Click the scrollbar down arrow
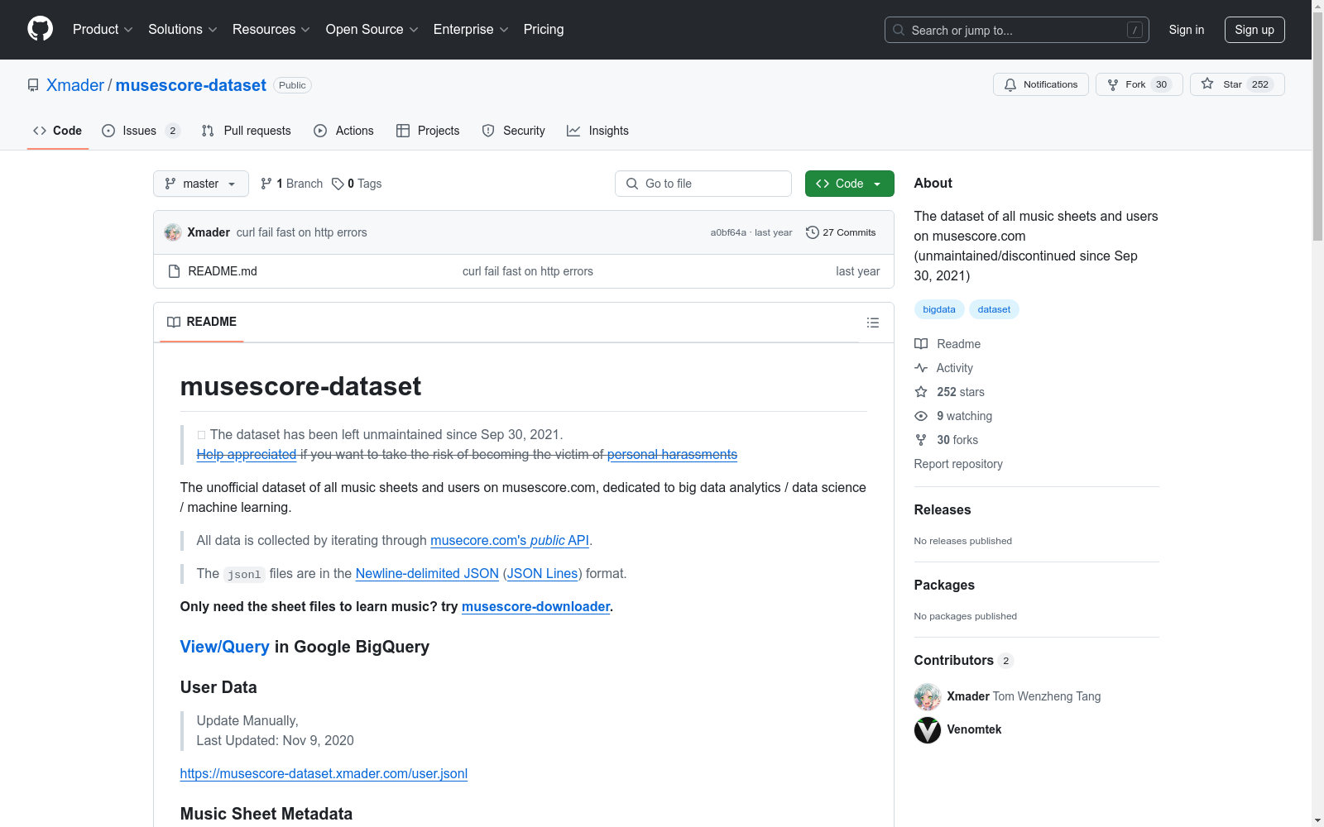The height and width of the screenshot is (827, 1324). click(x=1318, y=820)
